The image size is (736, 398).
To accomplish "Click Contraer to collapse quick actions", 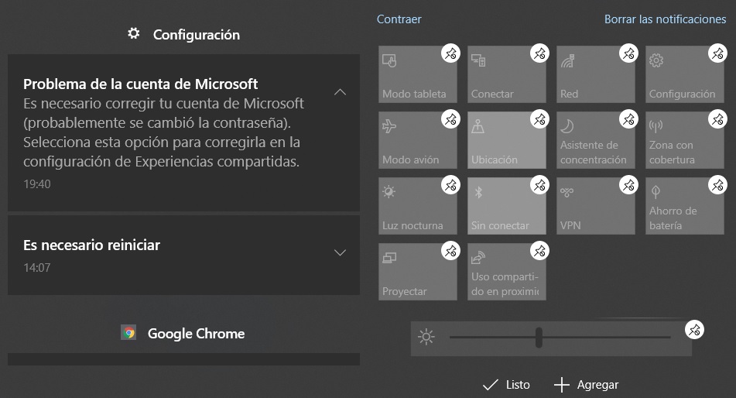I will click(x=399, y=19).
